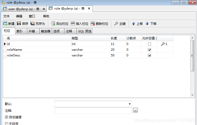Set primary key with key toolbar button

click(x=120, y=24)
